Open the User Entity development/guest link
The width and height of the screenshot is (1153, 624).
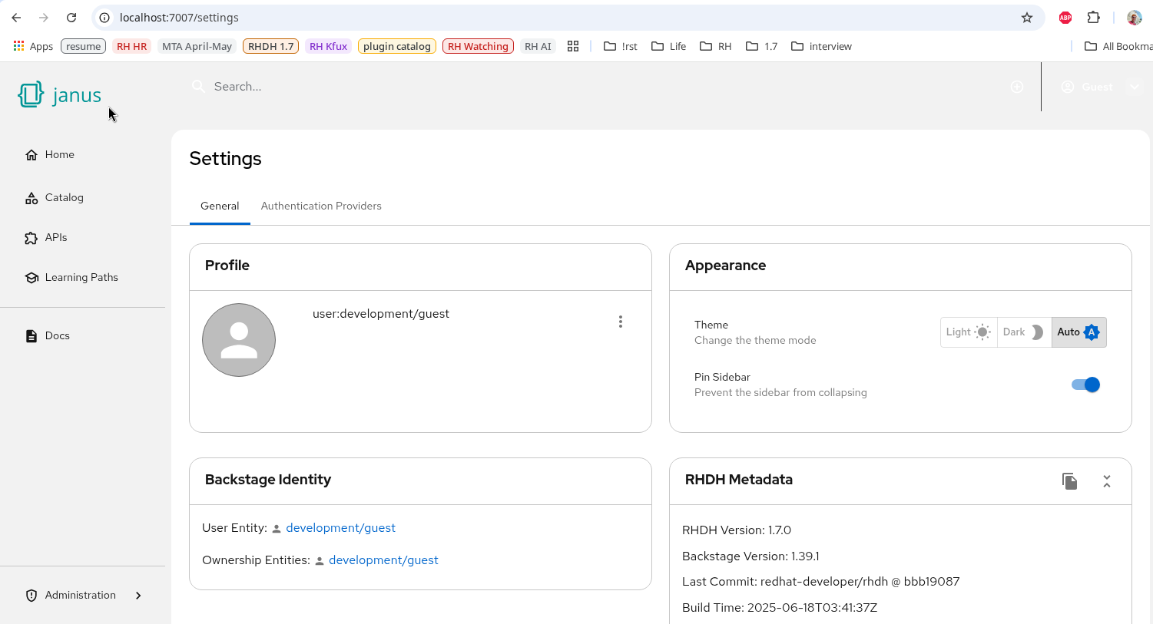(340, 528)
